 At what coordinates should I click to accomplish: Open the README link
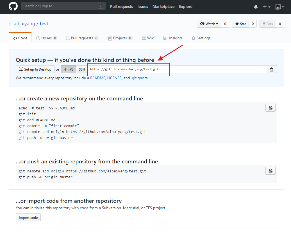coord(97,78)
